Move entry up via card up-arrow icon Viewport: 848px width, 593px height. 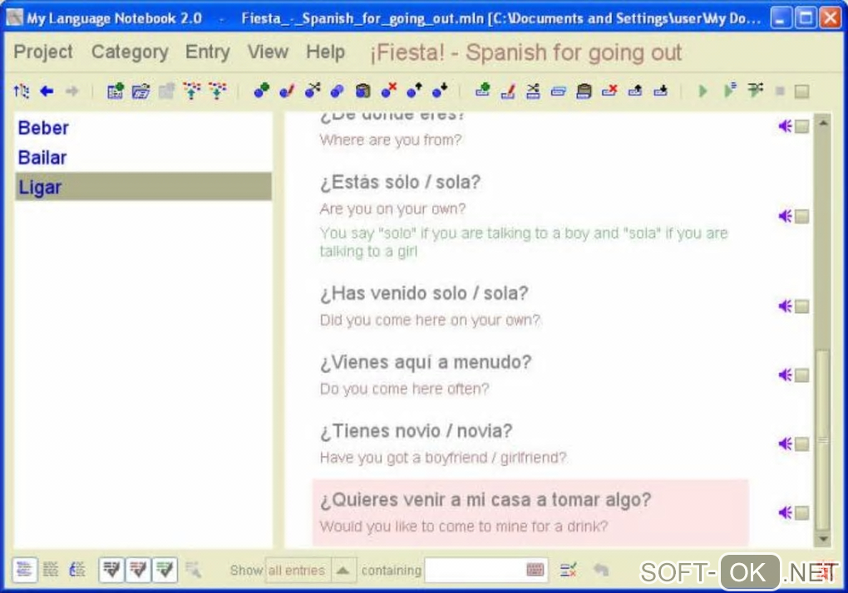click(635, 91)
